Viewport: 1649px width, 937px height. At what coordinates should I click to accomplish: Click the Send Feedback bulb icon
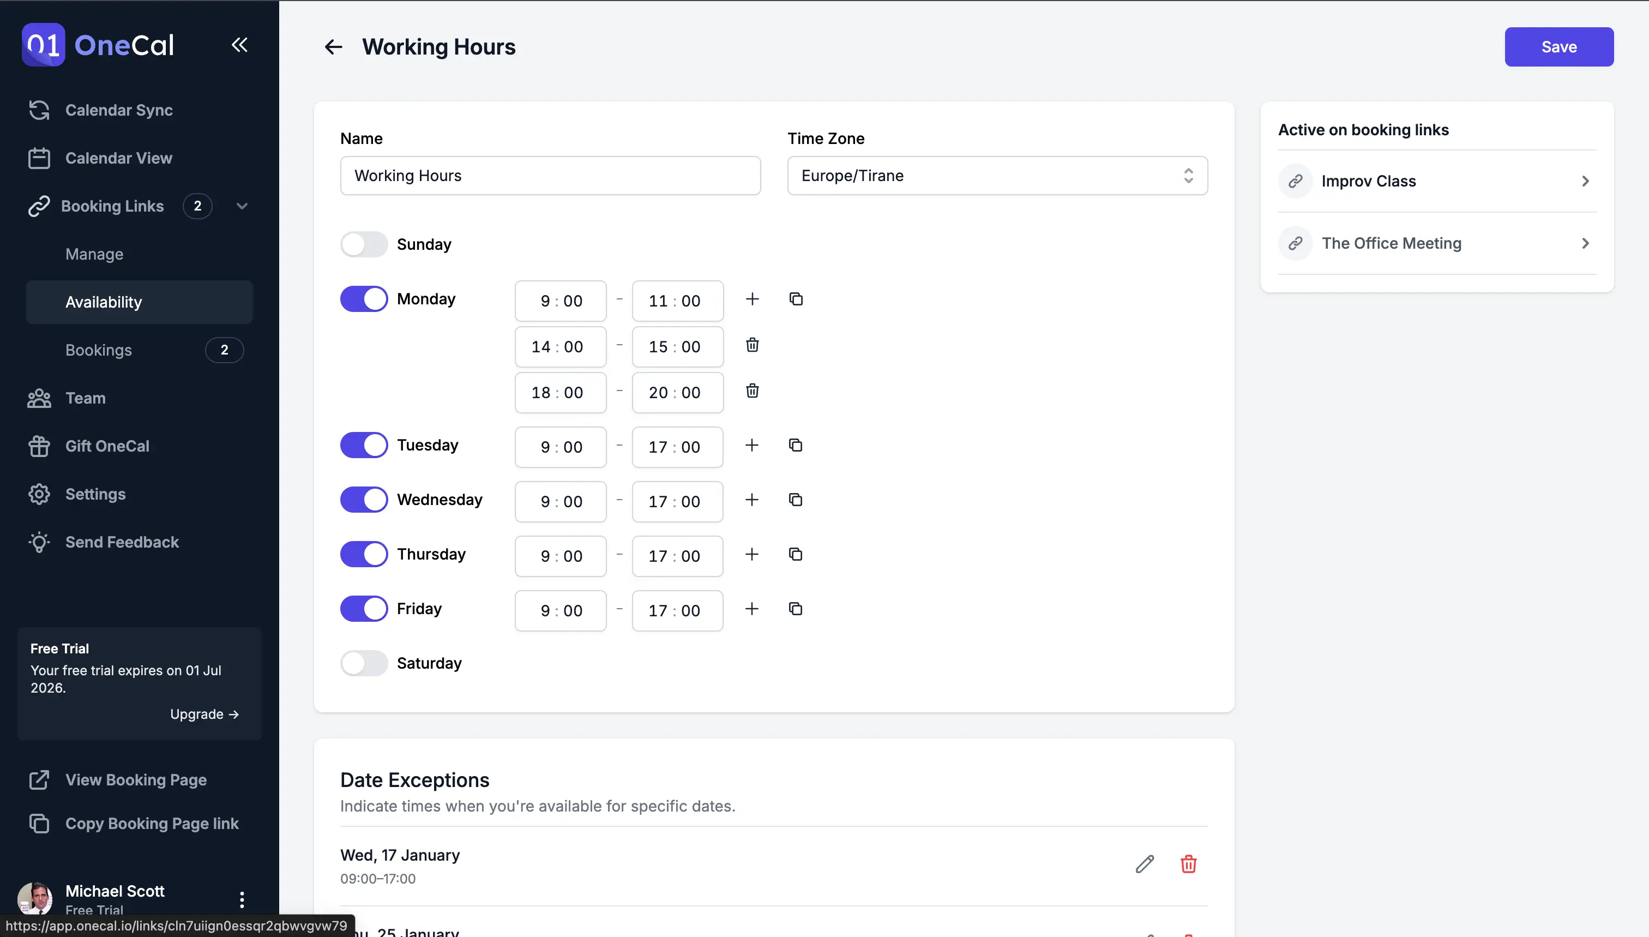click(x=39, y=542)
